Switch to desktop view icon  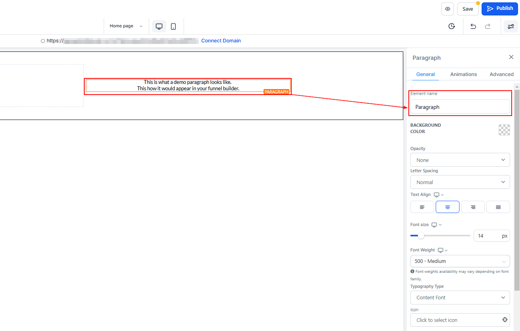pyautogui.click(x=159, y=27)
